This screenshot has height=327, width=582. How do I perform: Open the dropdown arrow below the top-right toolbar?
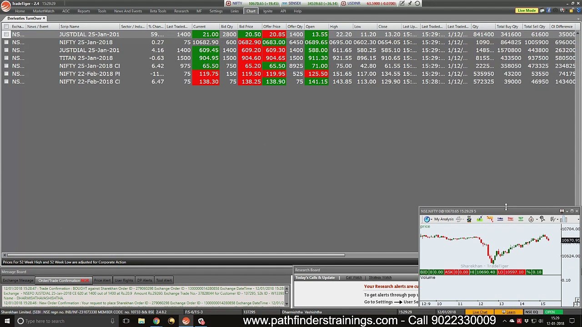[578, 19]
